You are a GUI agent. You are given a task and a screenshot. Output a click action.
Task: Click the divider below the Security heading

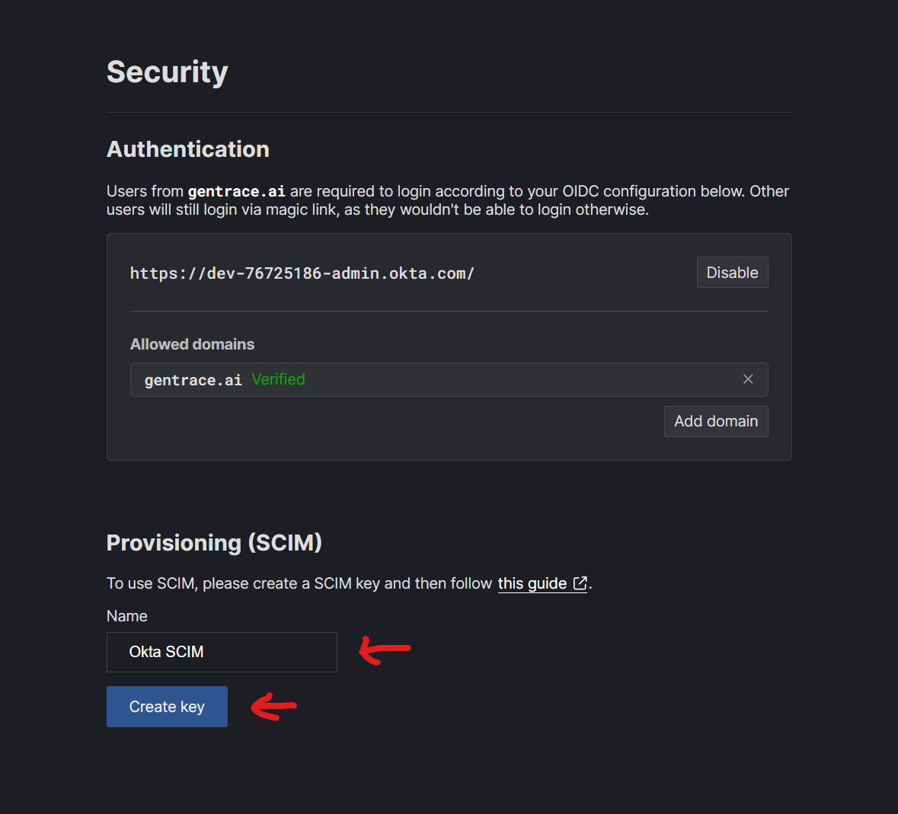pyautogui.click(x=449, y=111)
